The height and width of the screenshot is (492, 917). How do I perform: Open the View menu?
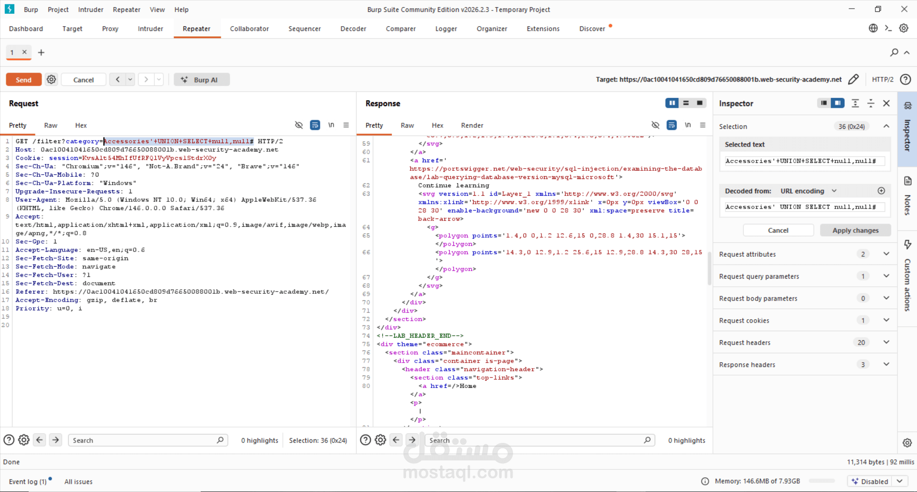[x=157, y=10]
